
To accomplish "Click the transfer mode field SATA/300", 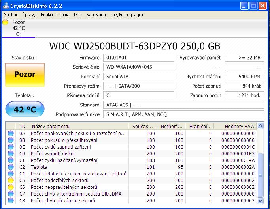I will click(x=139, y=86).
